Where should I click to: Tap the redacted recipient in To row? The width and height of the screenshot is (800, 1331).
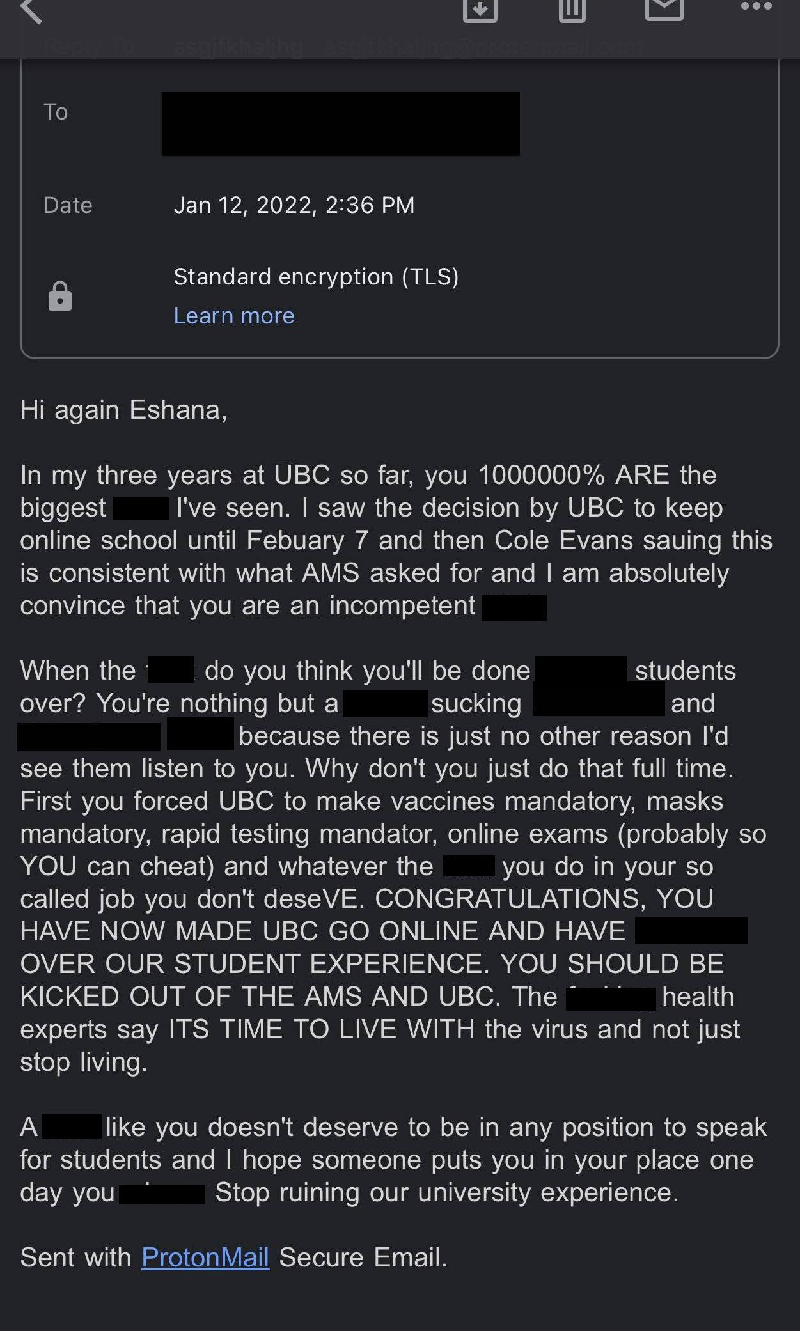pyautogui.click(x=340, y=124)
